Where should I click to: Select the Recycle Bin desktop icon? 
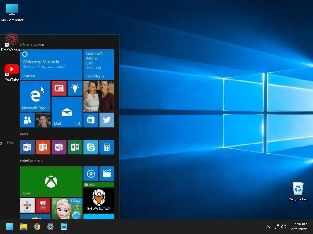tap(298, 191)
